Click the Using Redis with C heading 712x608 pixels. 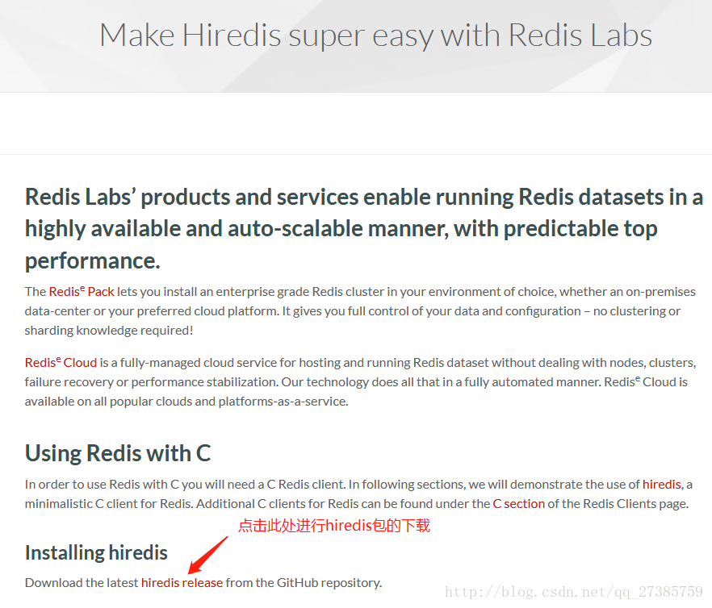[118, 453]
